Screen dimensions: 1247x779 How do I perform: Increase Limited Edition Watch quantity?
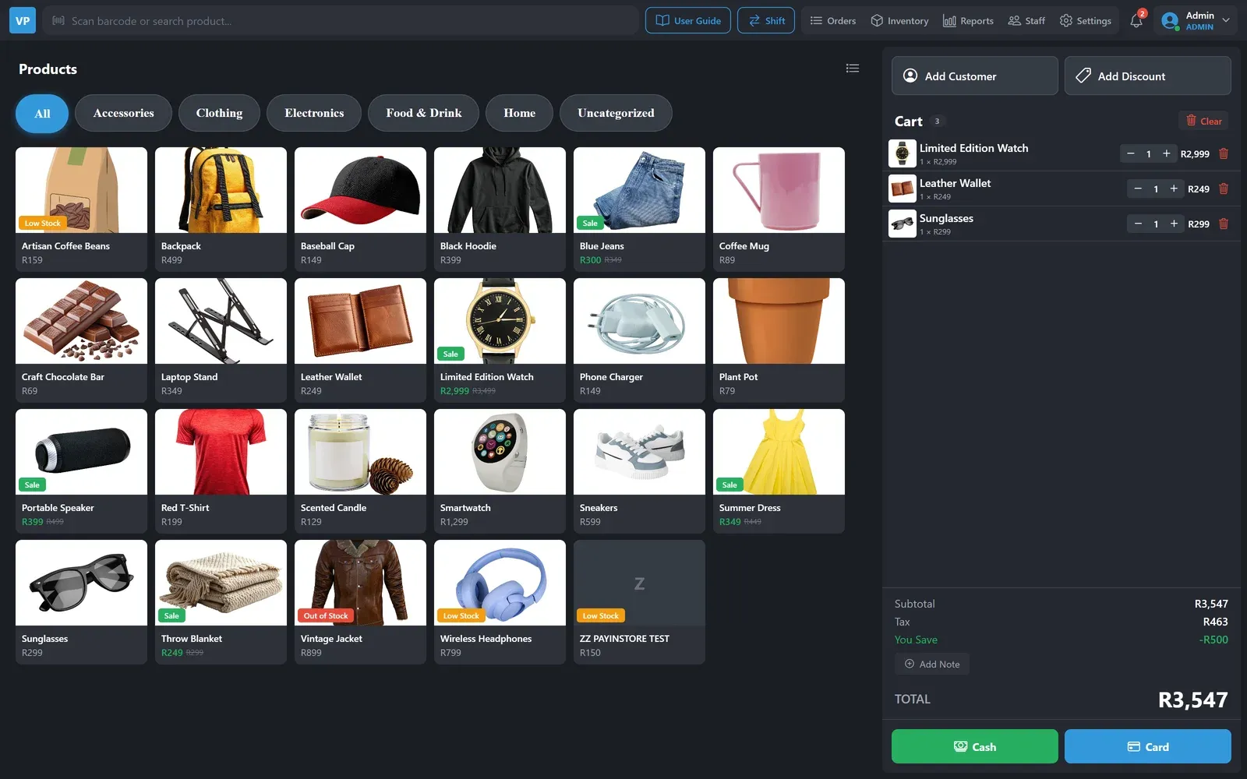(x=1167, y=153)
